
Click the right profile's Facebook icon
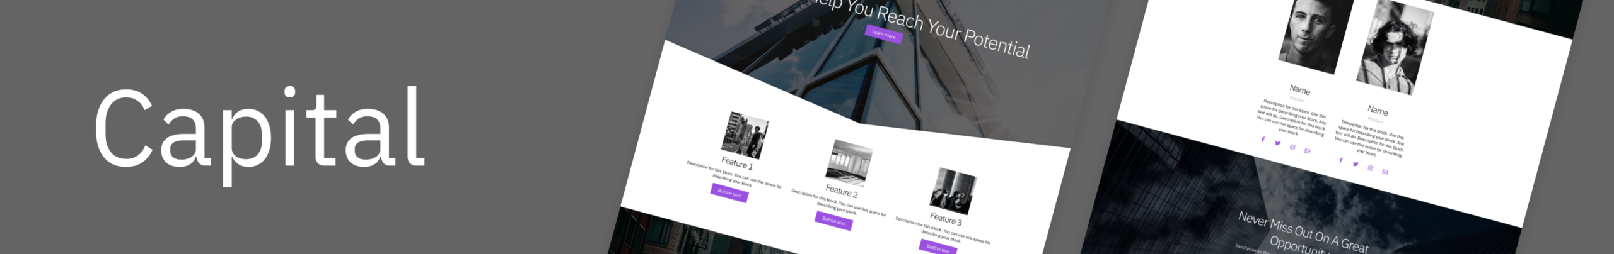point(1341,160)
